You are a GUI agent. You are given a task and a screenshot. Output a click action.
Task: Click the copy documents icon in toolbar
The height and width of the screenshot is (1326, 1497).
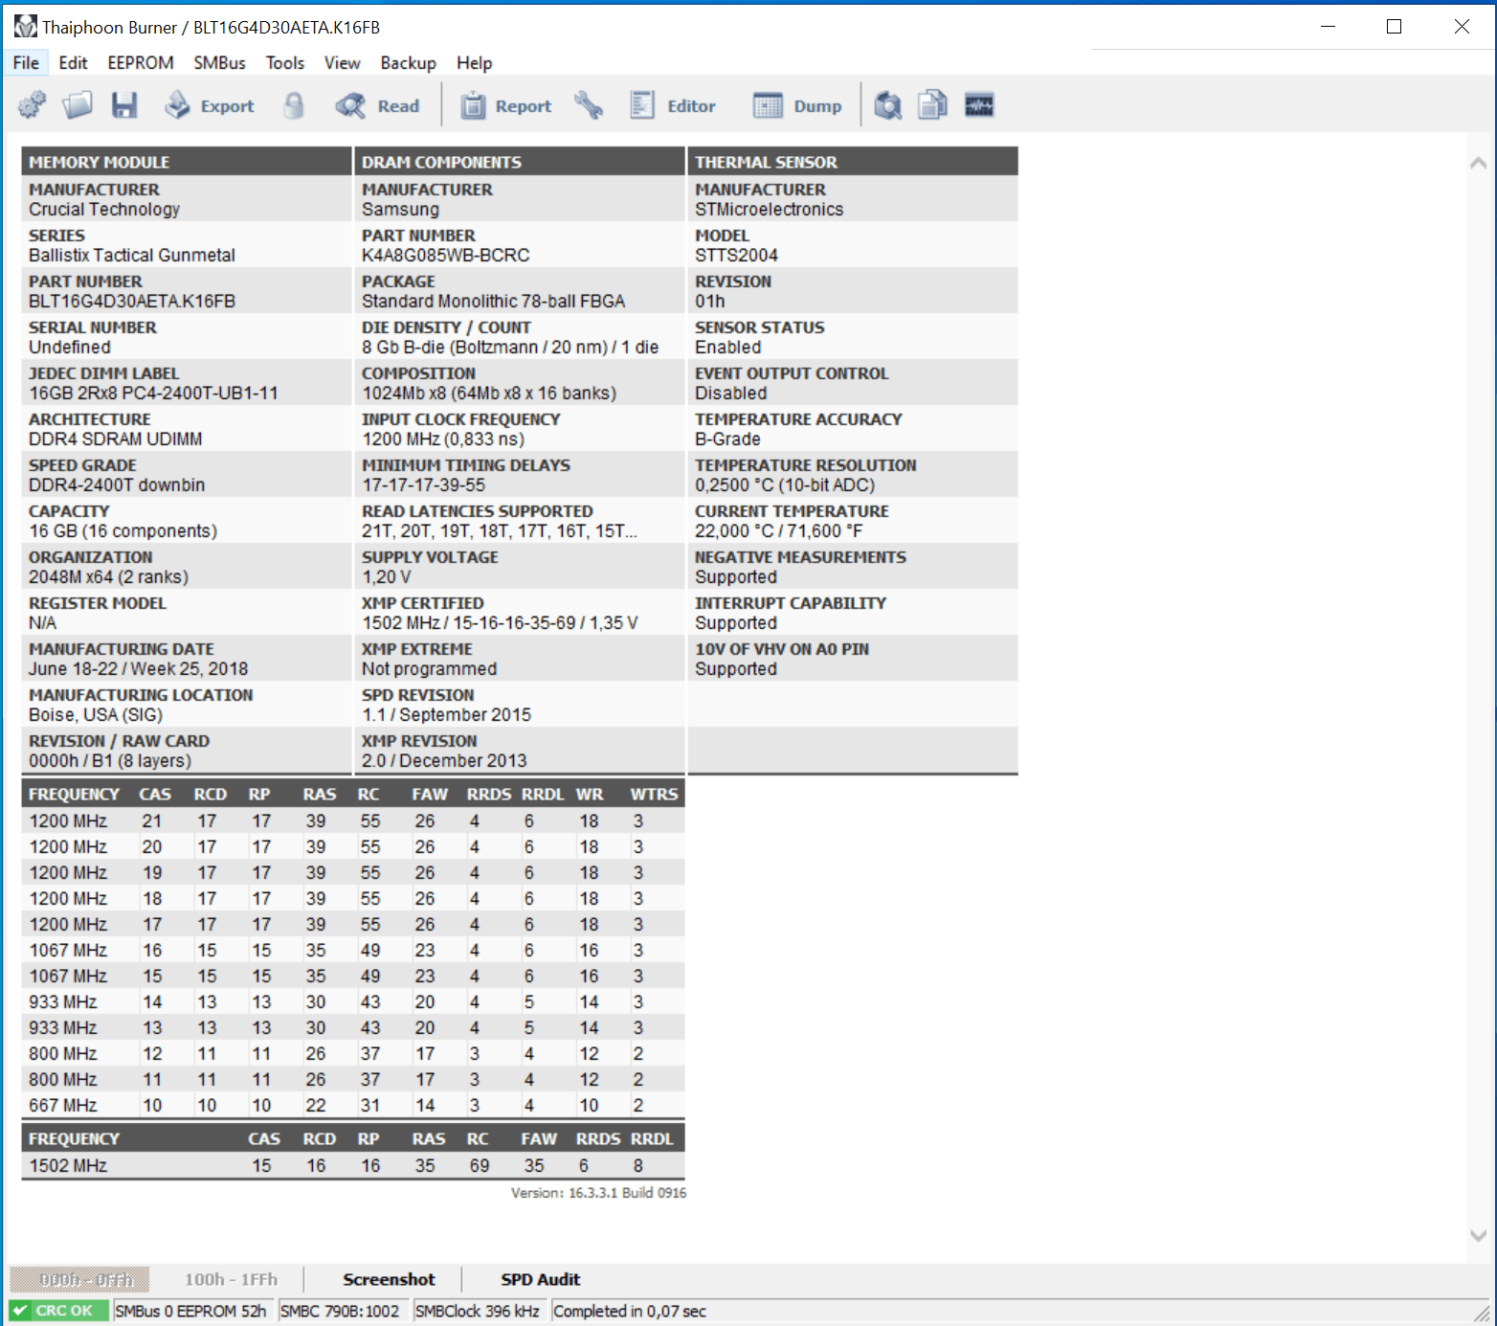(933, 105)
